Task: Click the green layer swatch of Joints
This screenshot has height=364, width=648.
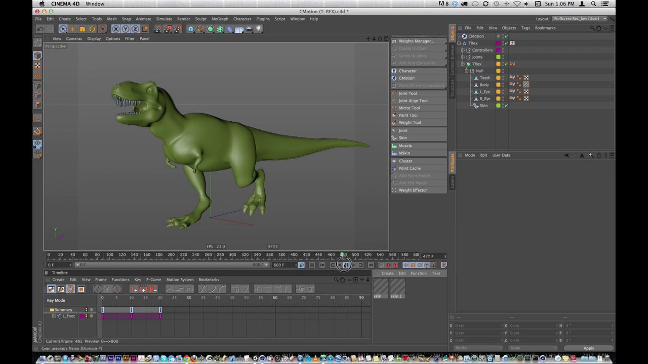Action: [498, 57]
